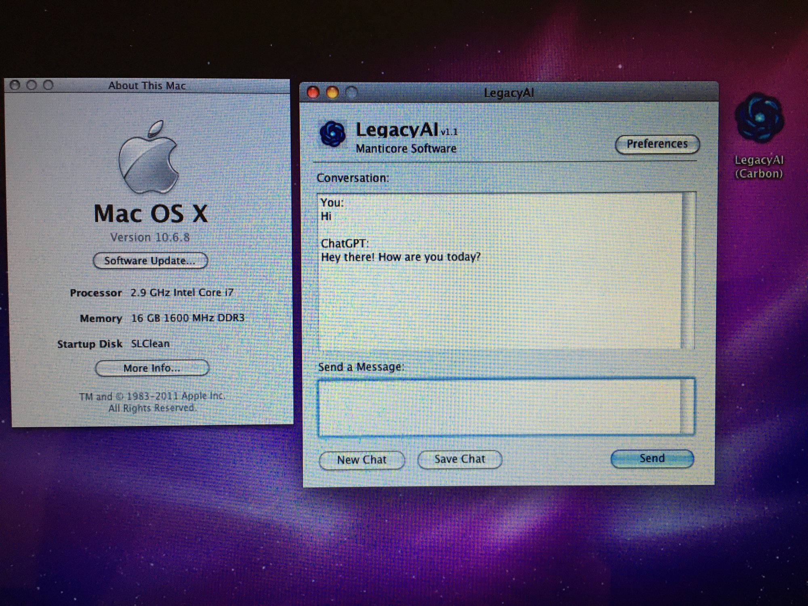Viewport: 808px width, 606px height.
Task: Click the Conversation scrollbar track
Action: pos(688,271)
